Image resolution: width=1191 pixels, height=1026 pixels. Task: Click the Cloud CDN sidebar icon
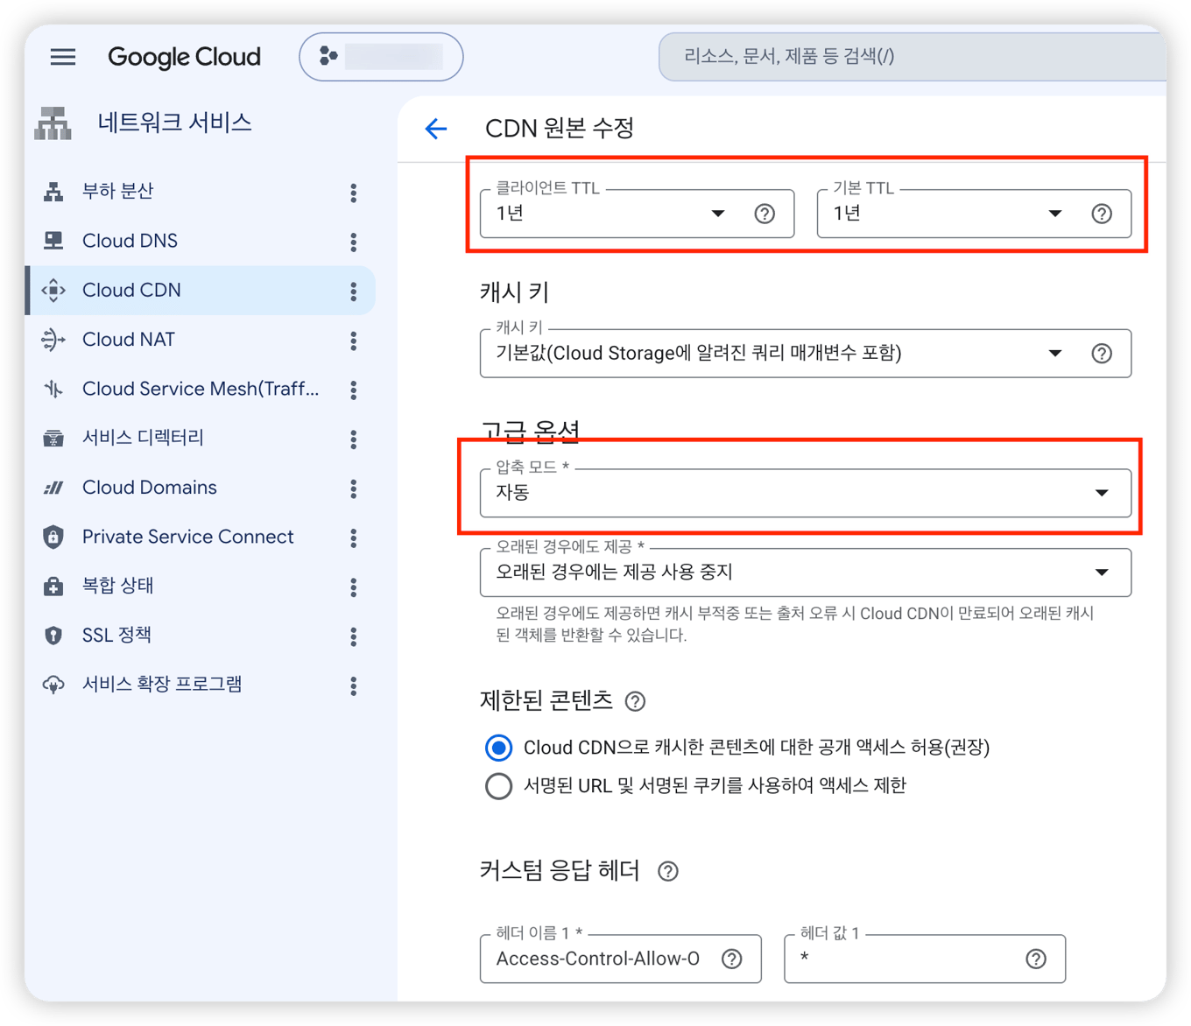pyautogui.click(x=53, y=291)
